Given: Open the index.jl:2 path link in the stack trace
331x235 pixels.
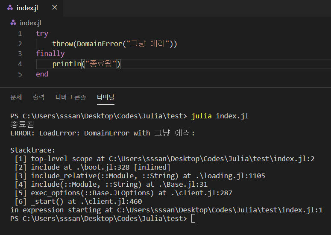Looking at the screenshot, I should 211,159.
